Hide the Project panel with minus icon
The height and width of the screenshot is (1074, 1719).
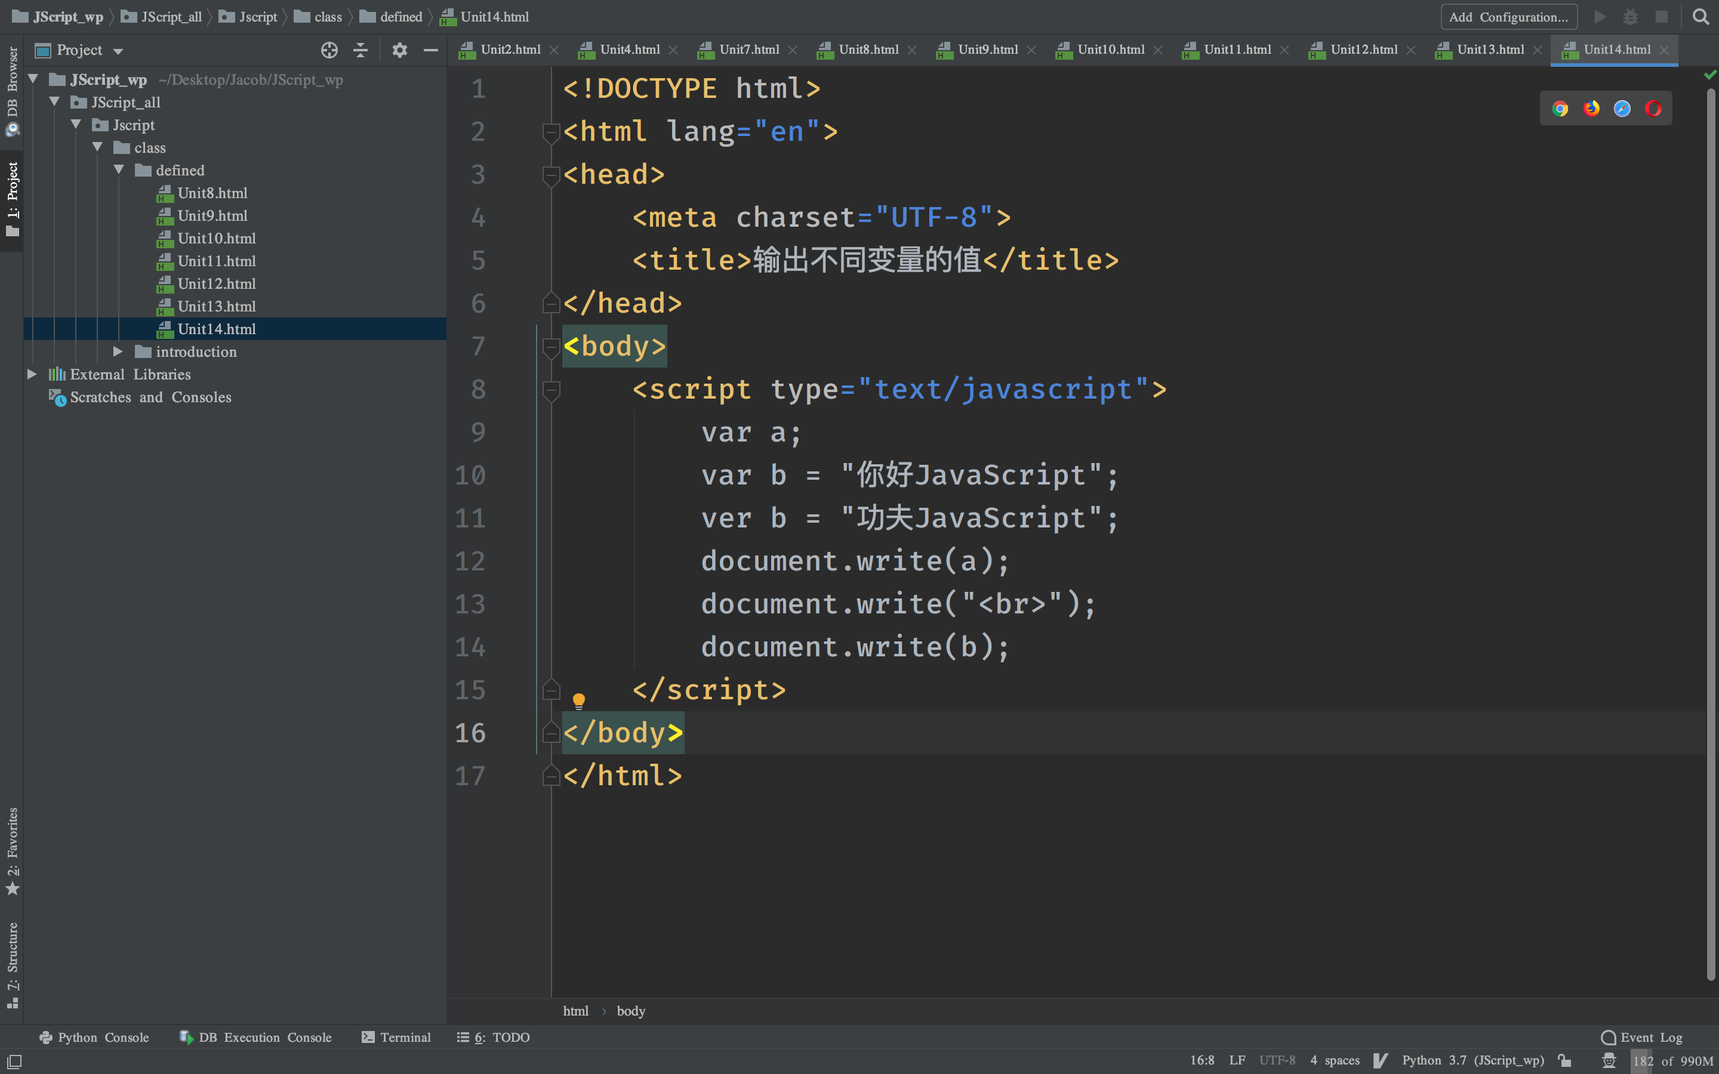430,50
